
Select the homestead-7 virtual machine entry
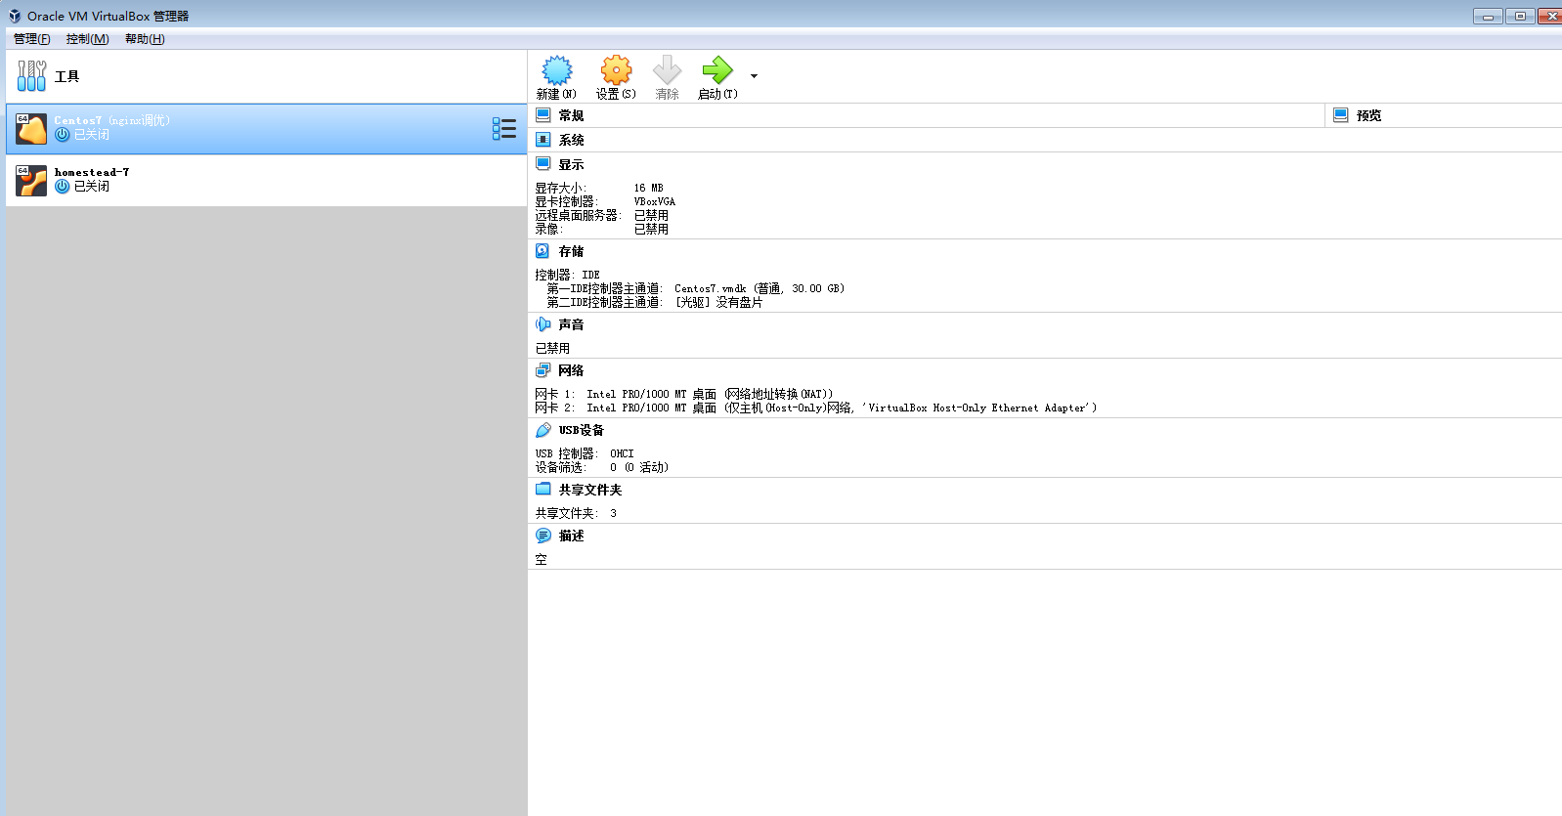[x=266, y=180]
